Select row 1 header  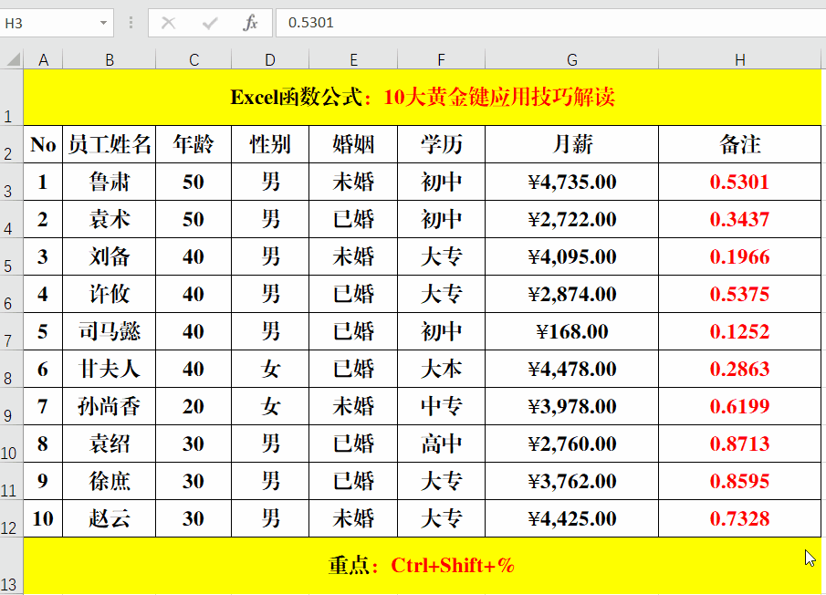pos(12,98)
